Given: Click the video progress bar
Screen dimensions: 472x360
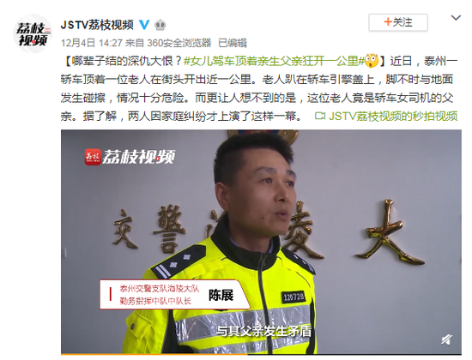Looking at the screenshot, I should (x=261, y=354).
